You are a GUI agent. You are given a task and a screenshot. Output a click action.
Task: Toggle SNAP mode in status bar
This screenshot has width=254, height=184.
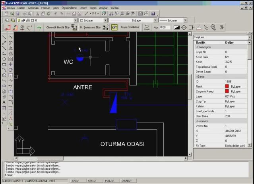pos(75,180)
